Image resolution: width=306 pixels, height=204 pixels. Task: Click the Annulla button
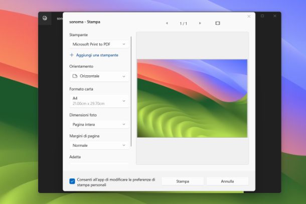[x=227, y=181]
